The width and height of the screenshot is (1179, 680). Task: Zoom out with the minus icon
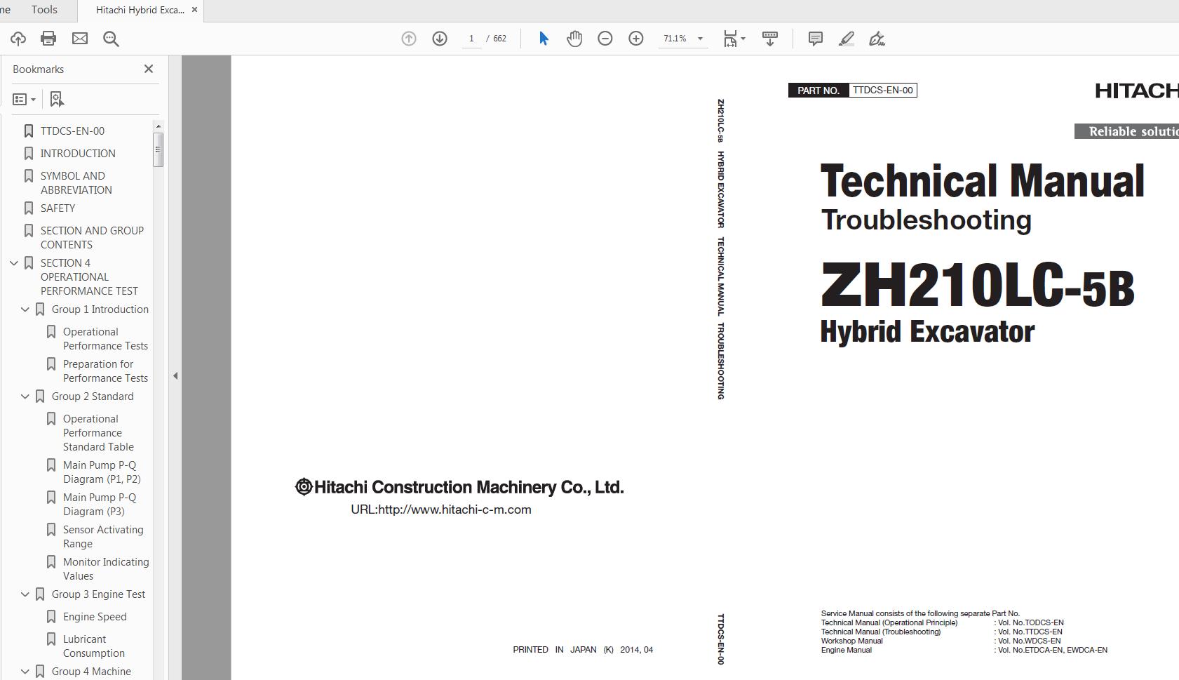[605, 39]
